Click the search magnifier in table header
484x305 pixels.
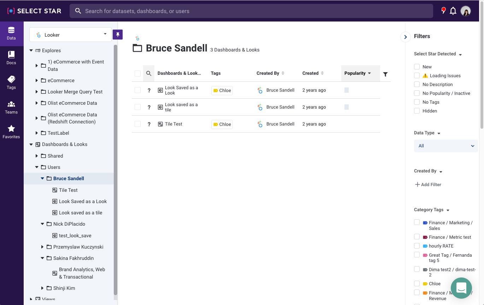149,73
